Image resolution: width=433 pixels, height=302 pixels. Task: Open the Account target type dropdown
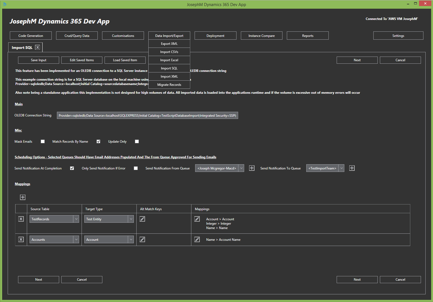pos(131,239)
